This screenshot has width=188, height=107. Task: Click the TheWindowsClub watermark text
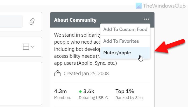pyautogui.click(x=164, y=6)
